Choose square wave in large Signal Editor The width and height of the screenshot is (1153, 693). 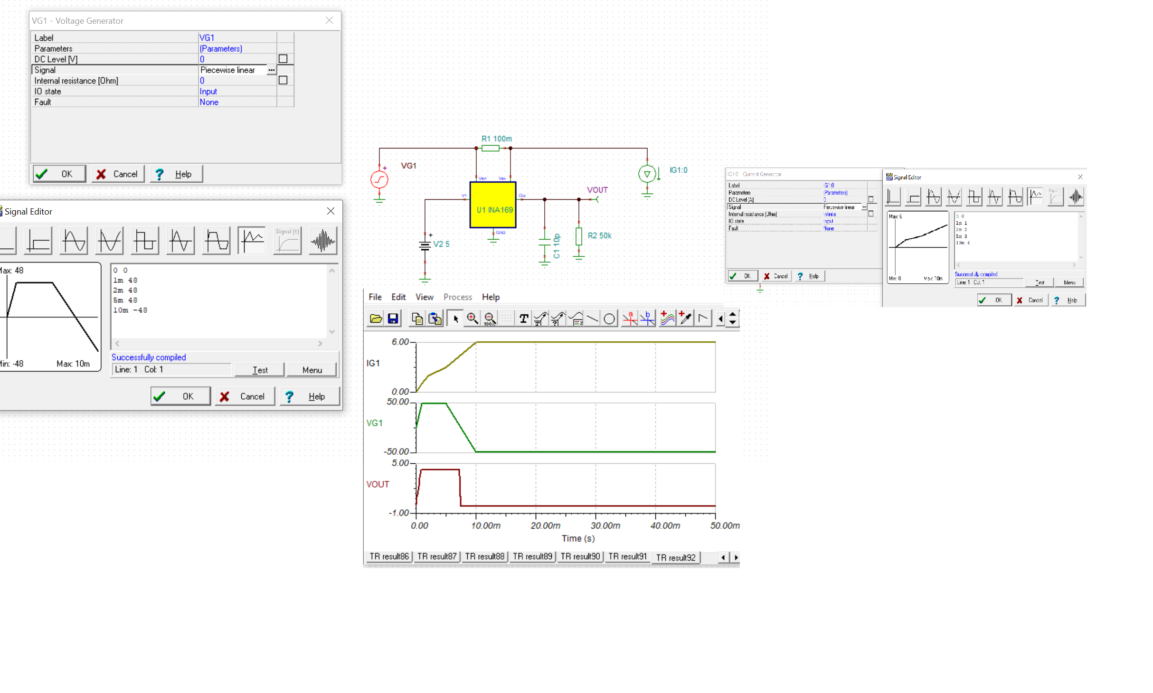coord(145,241)
